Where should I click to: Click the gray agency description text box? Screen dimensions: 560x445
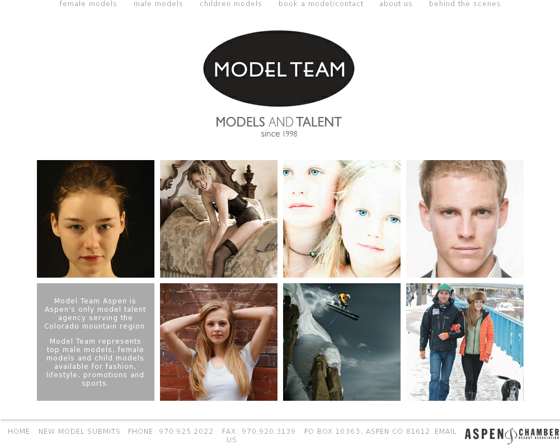[x=95, y=341]
